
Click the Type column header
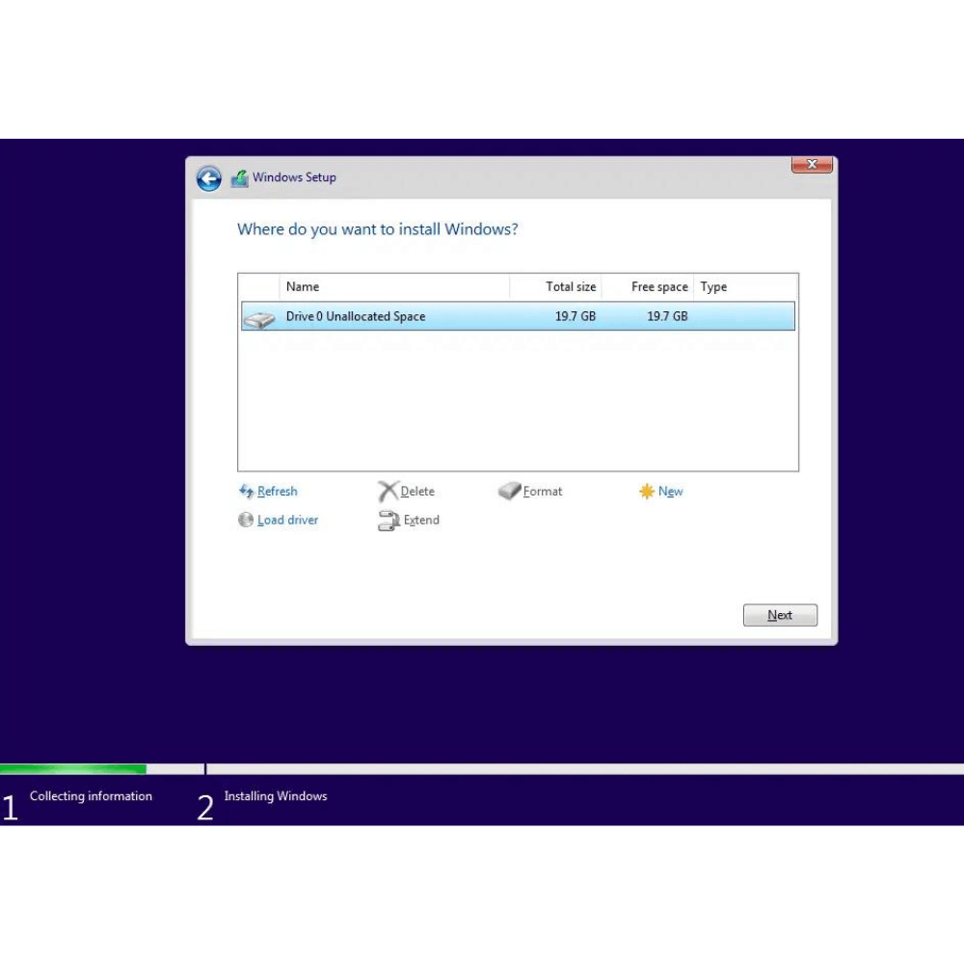click(714, 287)
